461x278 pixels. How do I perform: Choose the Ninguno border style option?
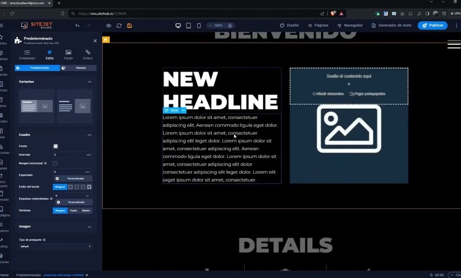tap(60, 187)
